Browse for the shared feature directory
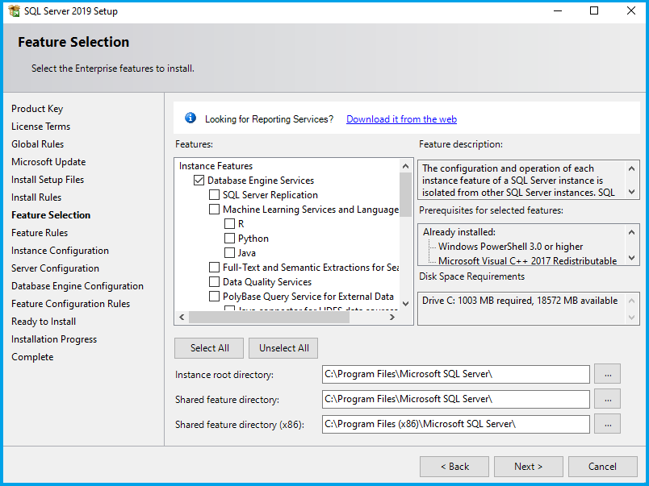The height and width of the screenshot is (486, 649). click(x=607, y=399)
